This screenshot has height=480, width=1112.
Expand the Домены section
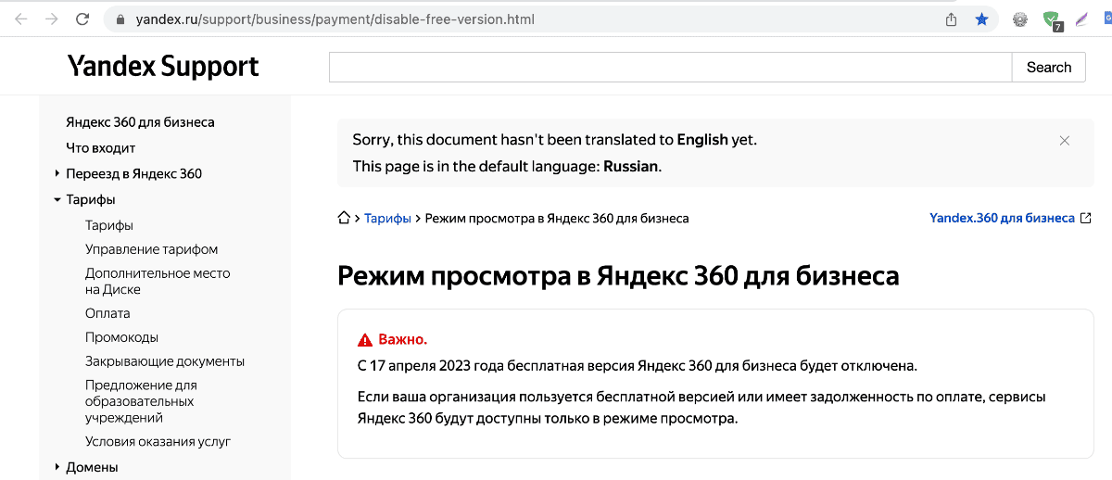(57, 467)
